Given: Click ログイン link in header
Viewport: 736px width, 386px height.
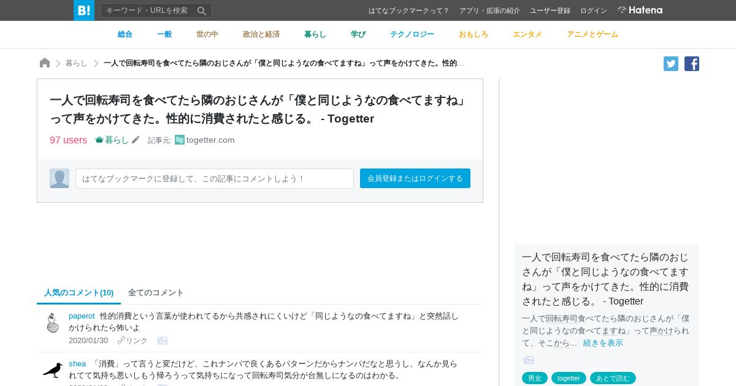Looking at the screenshot, I should click(x=594, y=10).
